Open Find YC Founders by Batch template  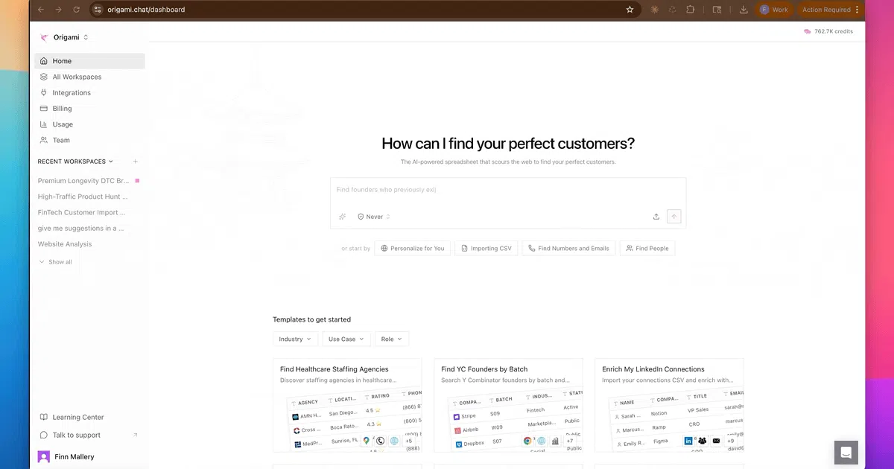coord(508,405)
